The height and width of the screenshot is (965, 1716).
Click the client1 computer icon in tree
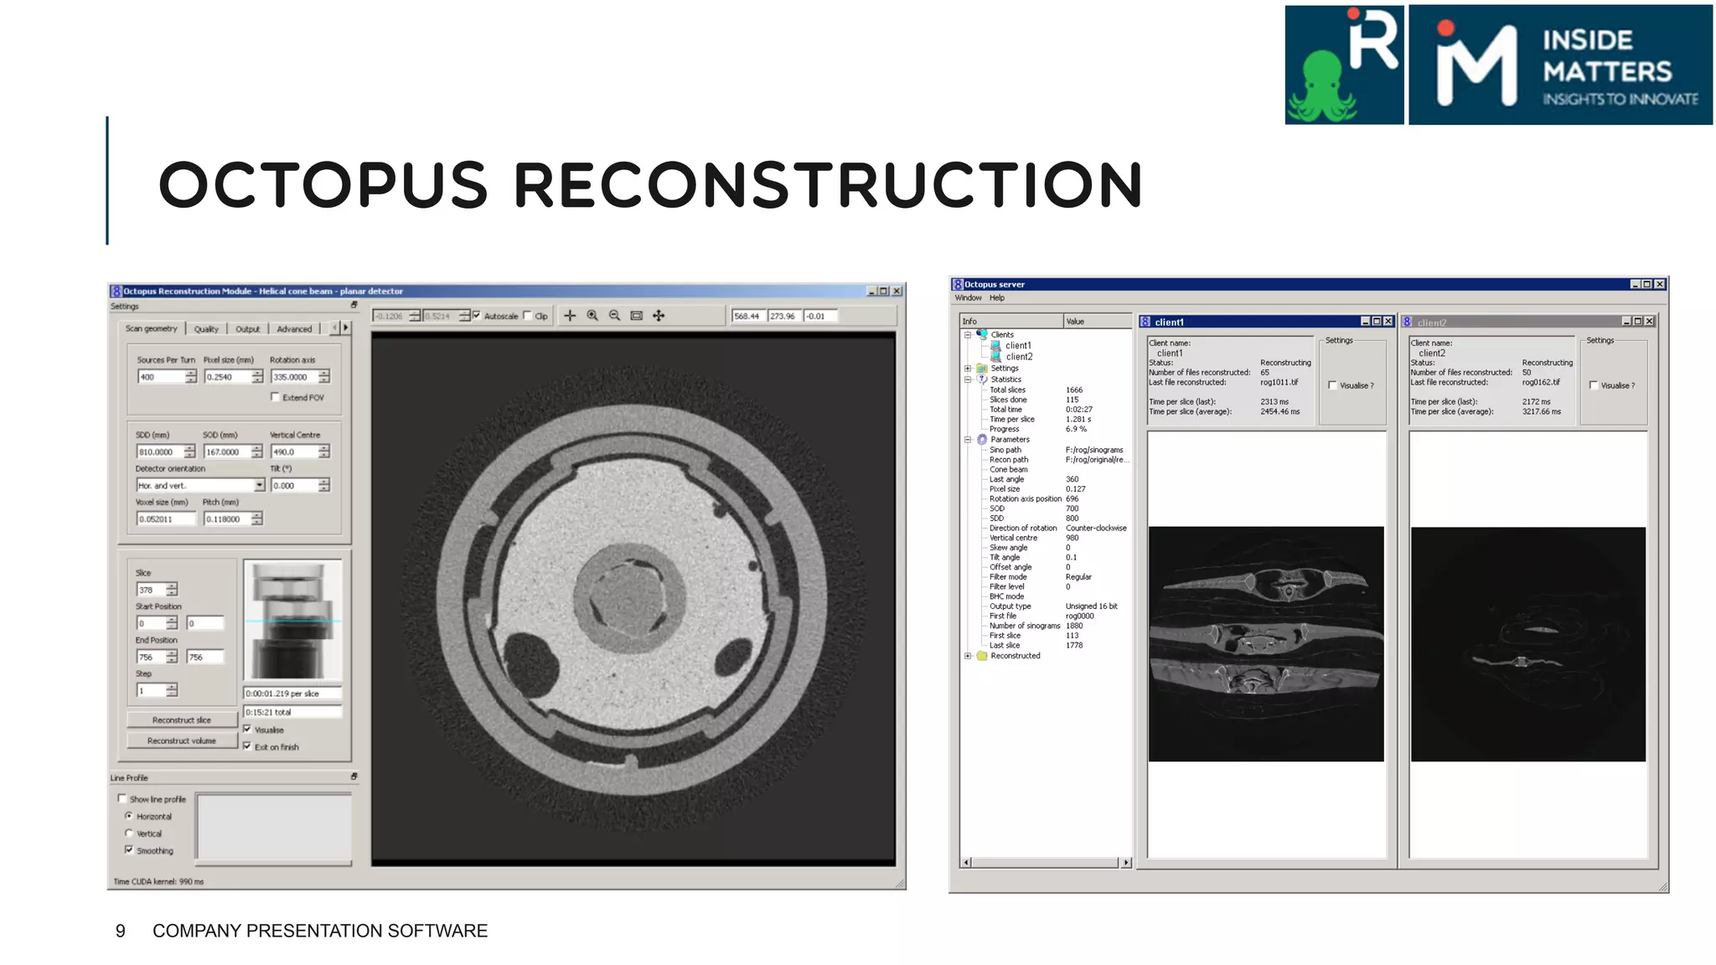(996, 345)
